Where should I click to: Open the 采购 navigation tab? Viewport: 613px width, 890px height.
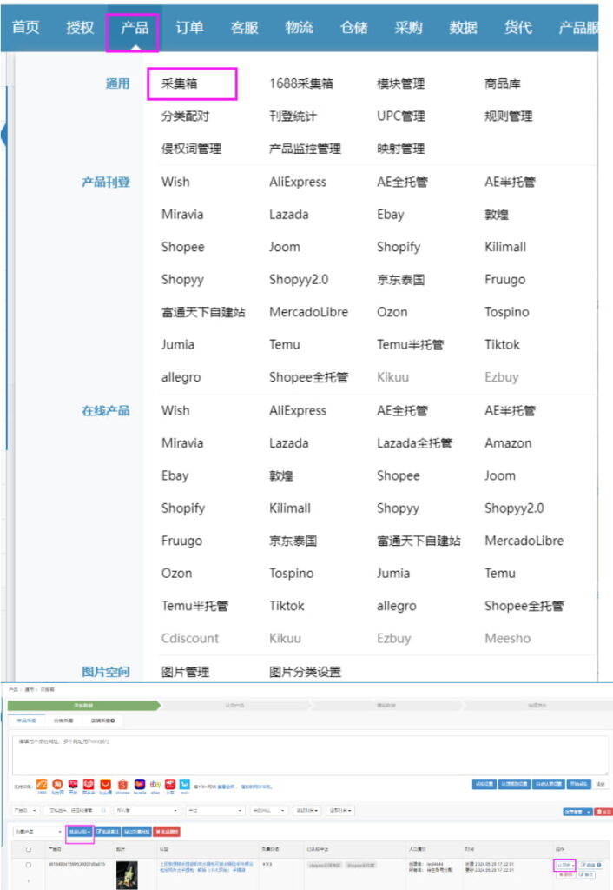408,27
